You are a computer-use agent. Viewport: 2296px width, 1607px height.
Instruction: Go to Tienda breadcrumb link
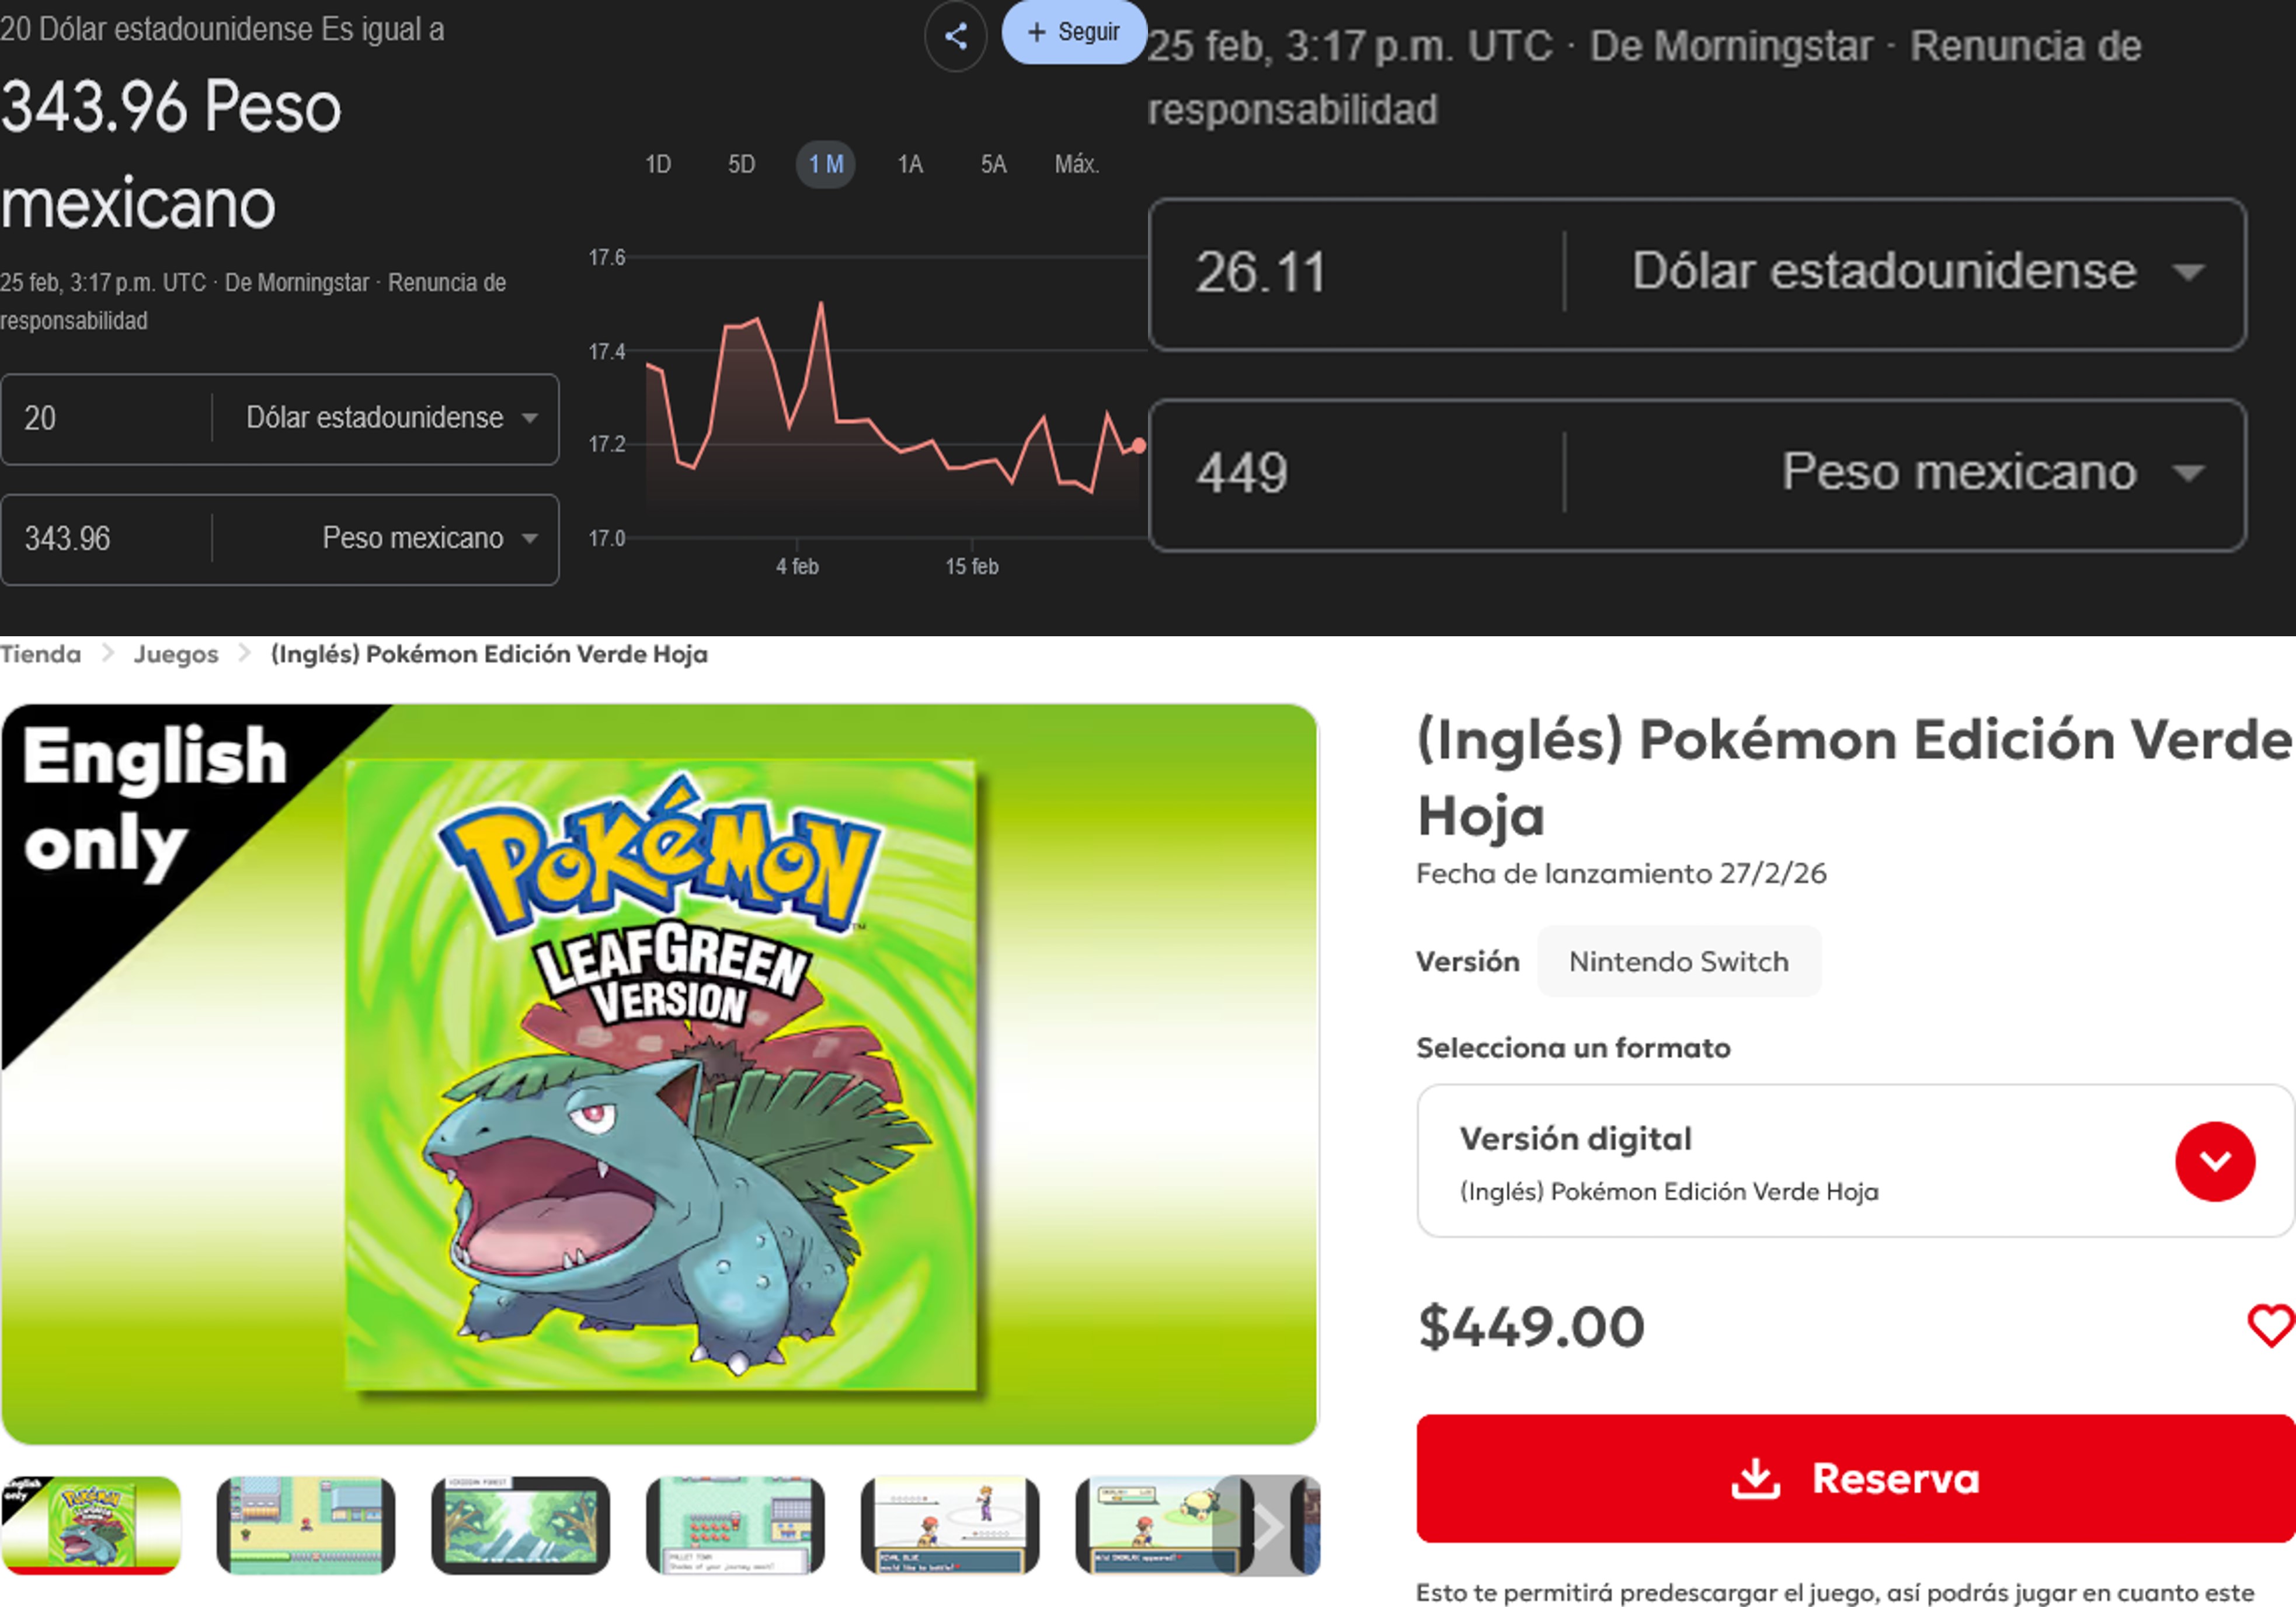pos(40,654)
